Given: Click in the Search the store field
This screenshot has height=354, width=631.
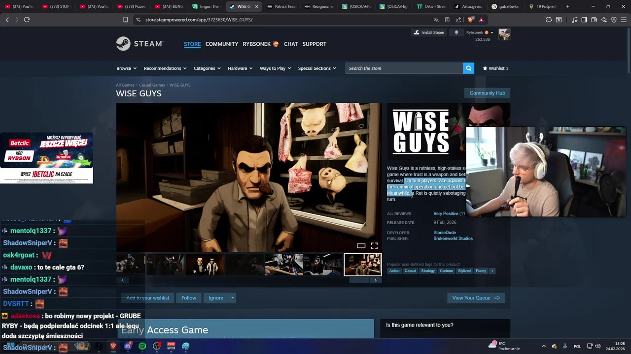Looking at the screenshot, I should 404,68.
